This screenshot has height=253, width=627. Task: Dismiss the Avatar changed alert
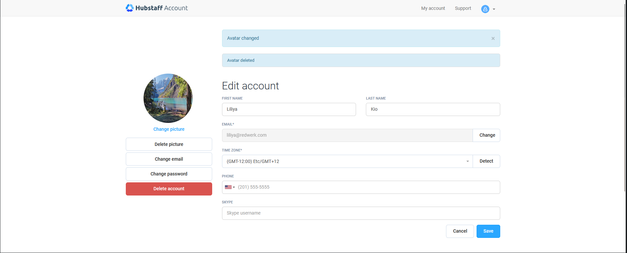click(493, 38)
